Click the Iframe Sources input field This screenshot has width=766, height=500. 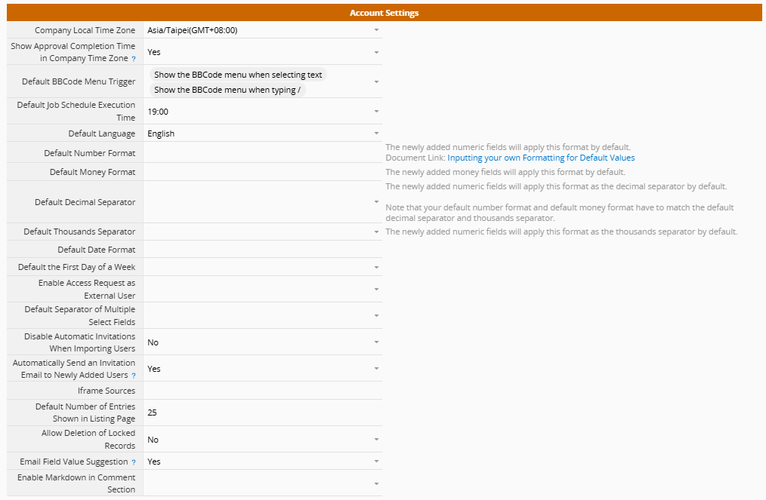tap(262, 391)
